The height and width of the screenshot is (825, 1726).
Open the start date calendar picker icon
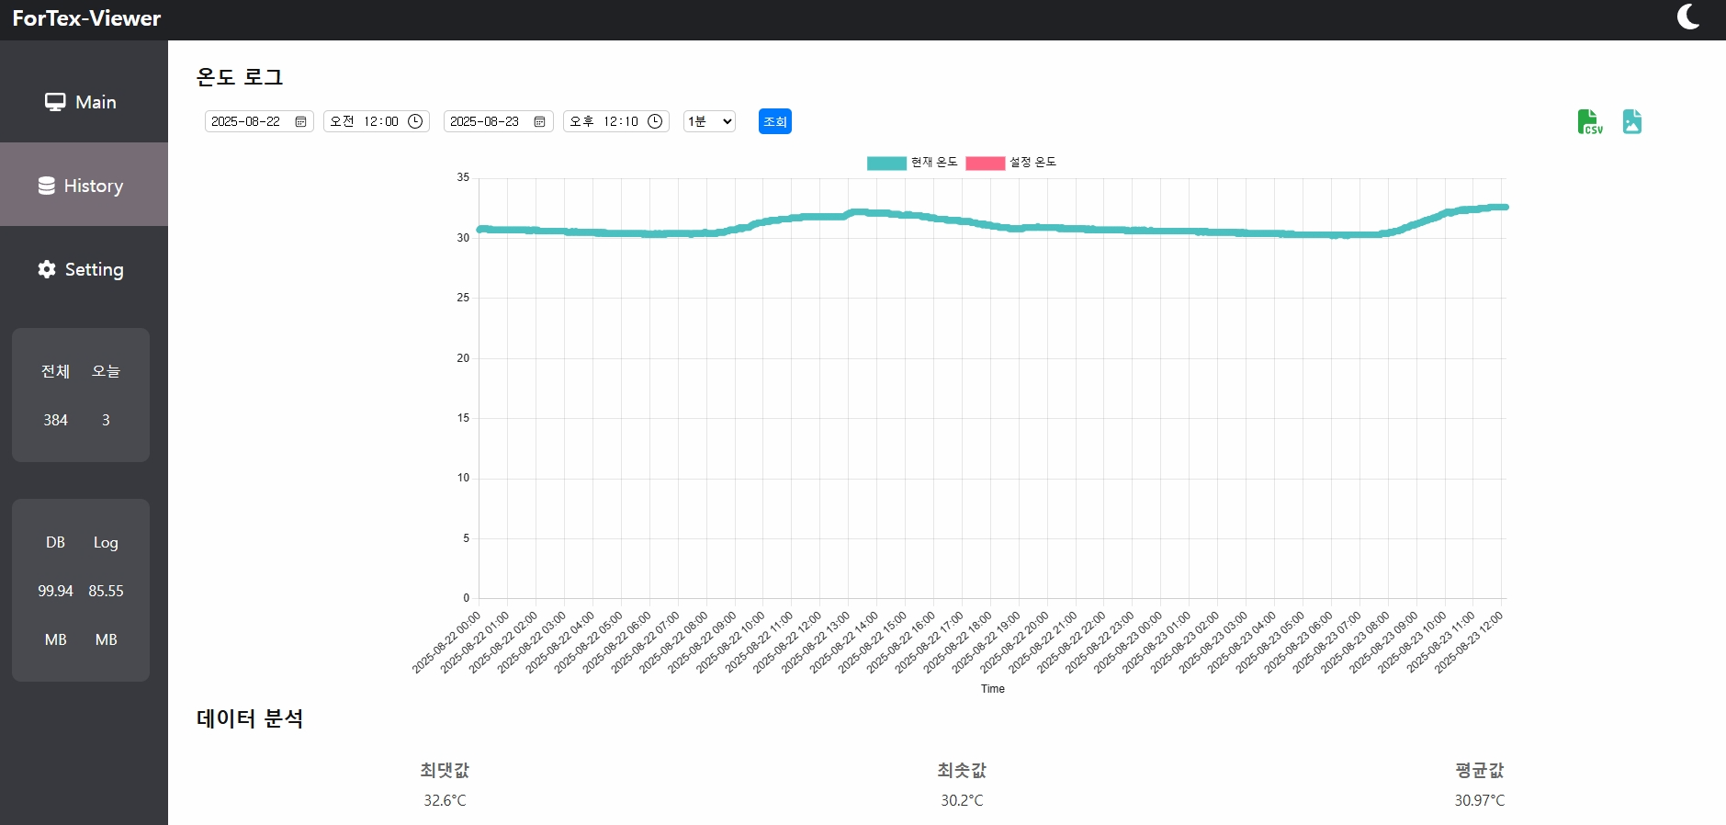[300, 122]
